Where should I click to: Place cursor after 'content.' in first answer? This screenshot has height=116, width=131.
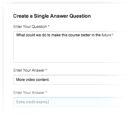click(x=50, y=80)
